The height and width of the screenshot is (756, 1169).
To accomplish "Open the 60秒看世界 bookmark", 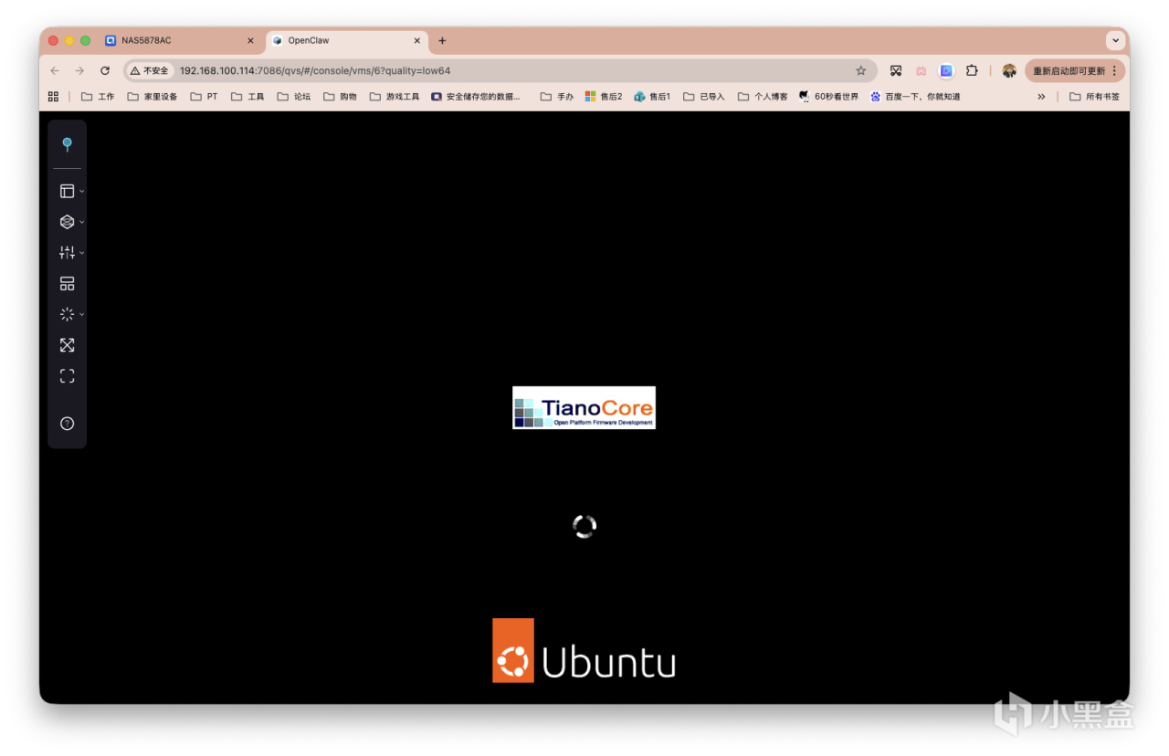I will click(828, 97).
